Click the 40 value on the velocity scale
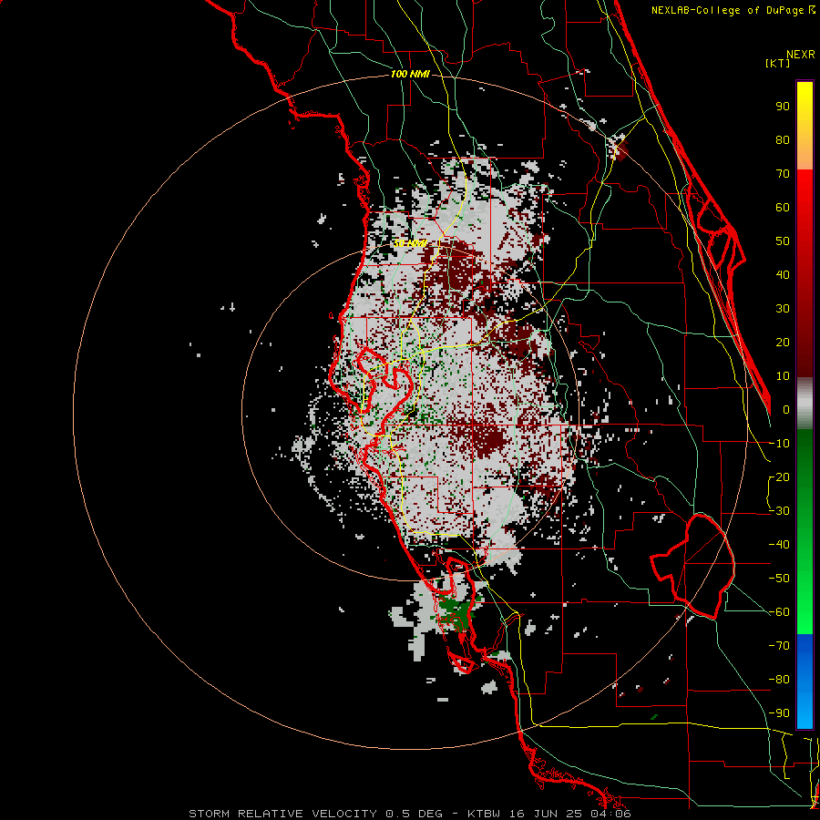This screenshot has height=820, width=820. 783,275
